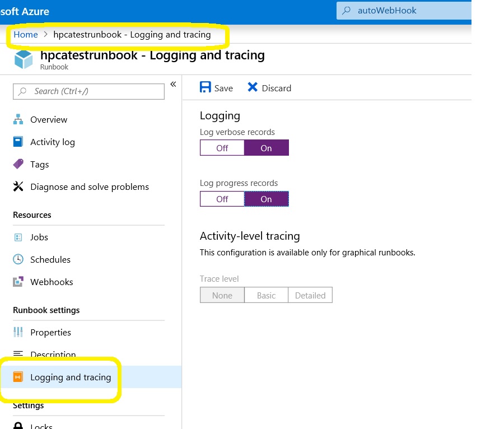Open Overview from the sidebar icon
This screenshot has height=429, width=481.
tap(18, 119)
